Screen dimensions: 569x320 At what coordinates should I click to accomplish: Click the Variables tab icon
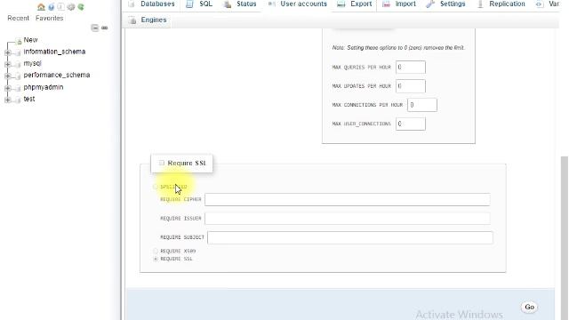coord(540,4)
